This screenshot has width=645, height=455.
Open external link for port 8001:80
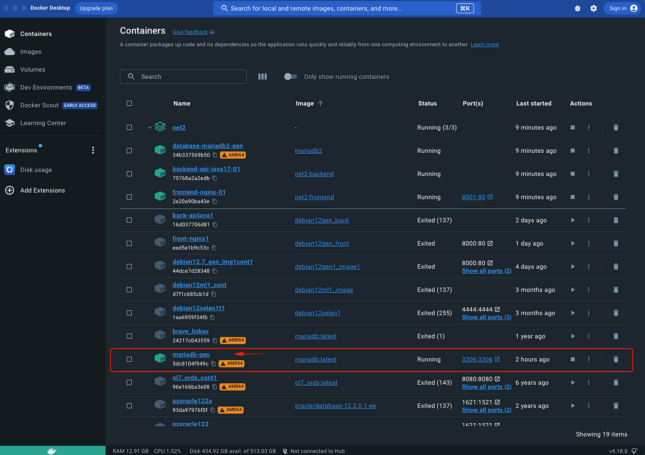(x=490, y=197)
